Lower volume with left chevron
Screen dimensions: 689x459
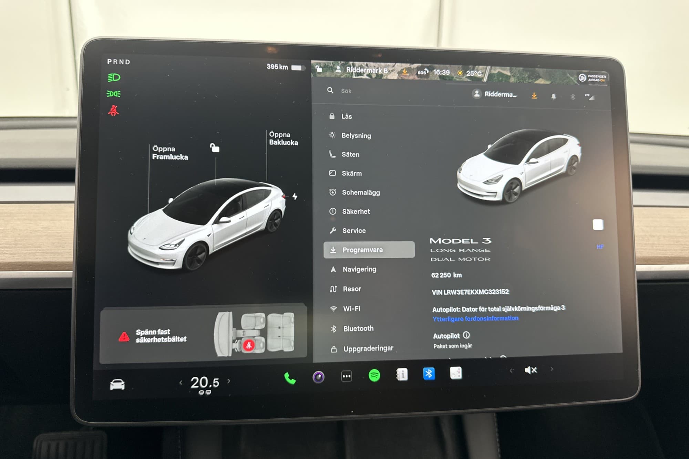tap(511, 371)
